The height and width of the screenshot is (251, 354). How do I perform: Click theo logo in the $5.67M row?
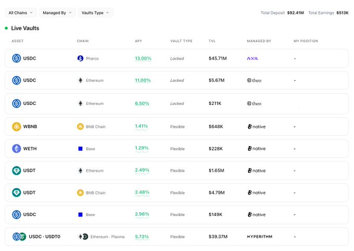pyautogui.click(x=254, y=80)
